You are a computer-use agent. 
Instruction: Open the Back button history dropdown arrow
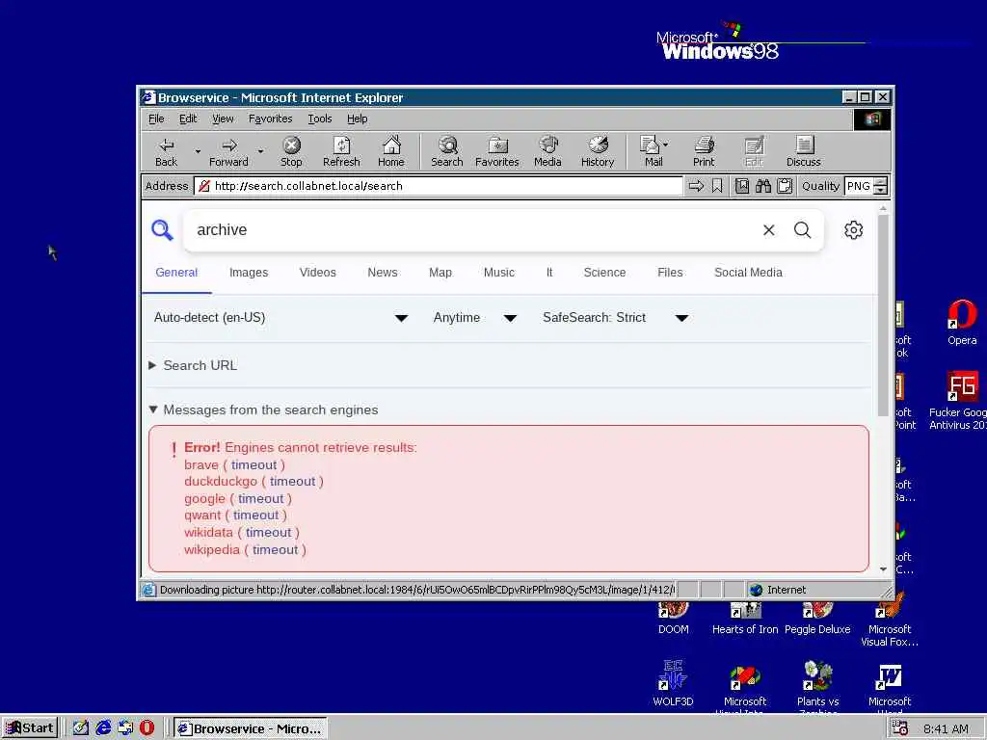[x=198, y=151]
